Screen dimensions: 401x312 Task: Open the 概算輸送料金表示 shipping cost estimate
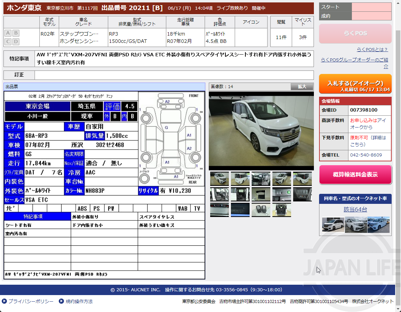[x=356, y=174]
